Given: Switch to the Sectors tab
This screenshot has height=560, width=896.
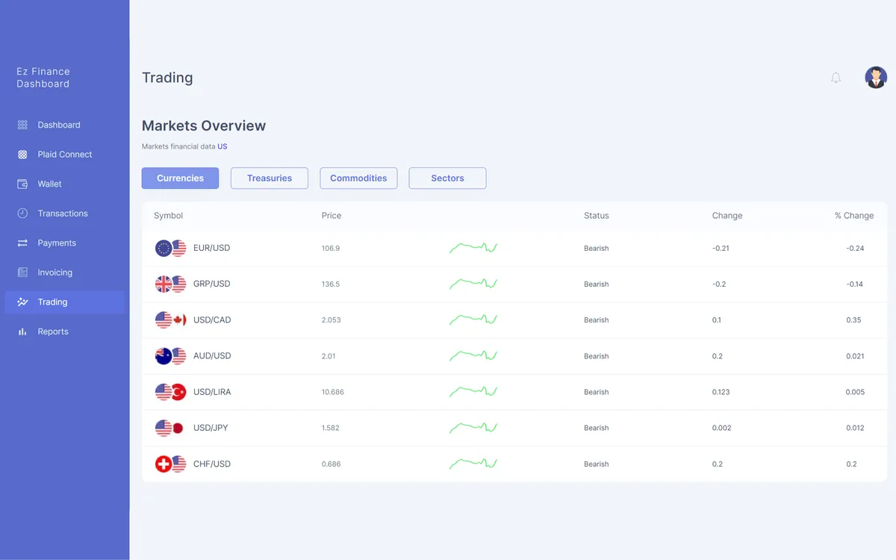Looking at the screenshot, I should click(447, 178).
